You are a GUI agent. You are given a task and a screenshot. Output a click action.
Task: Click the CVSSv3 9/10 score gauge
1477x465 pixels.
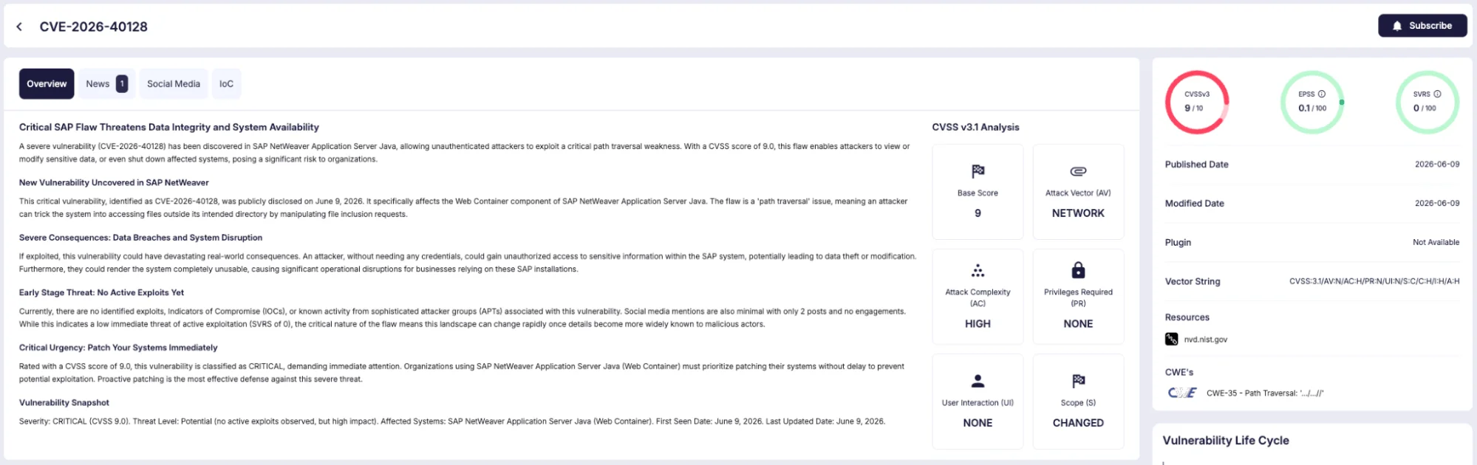1197,102
